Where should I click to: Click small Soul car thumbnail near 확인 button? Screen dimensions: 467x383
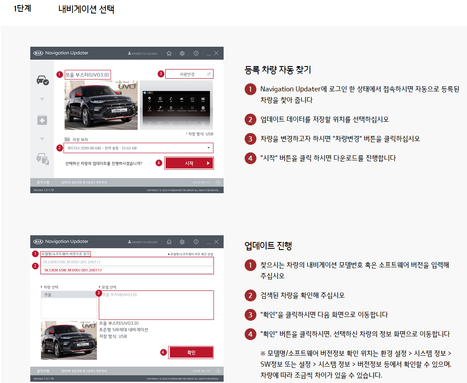(69, 340)
